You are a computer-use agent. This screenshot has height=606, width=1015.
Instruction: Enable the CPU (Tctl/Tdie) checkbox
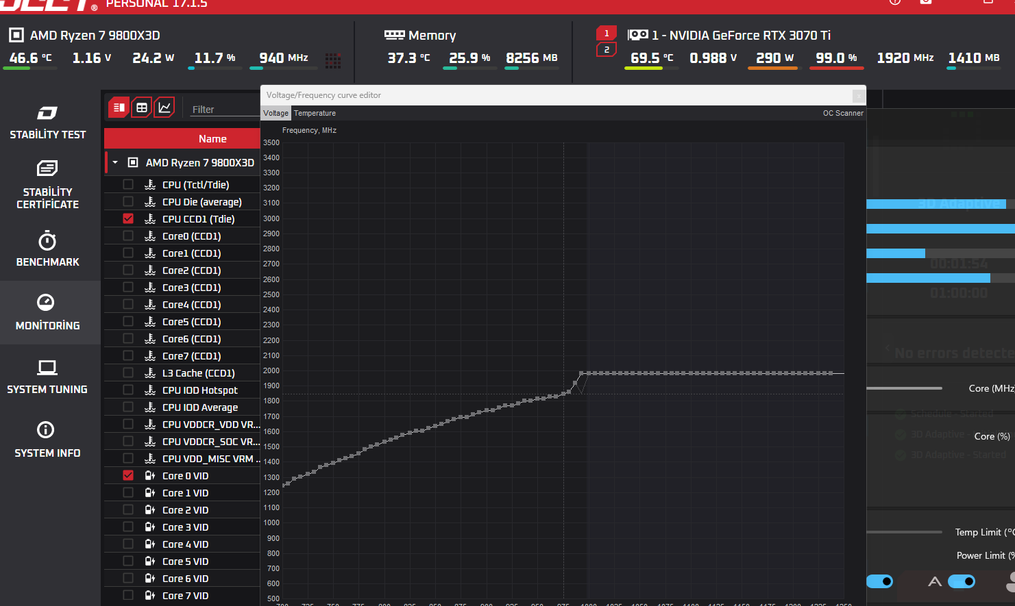pos(128,184)
